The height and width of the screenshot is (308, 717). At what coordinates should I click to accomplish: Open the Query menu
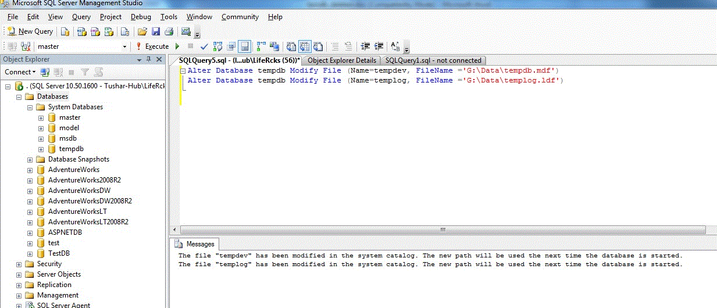(81, 17)
